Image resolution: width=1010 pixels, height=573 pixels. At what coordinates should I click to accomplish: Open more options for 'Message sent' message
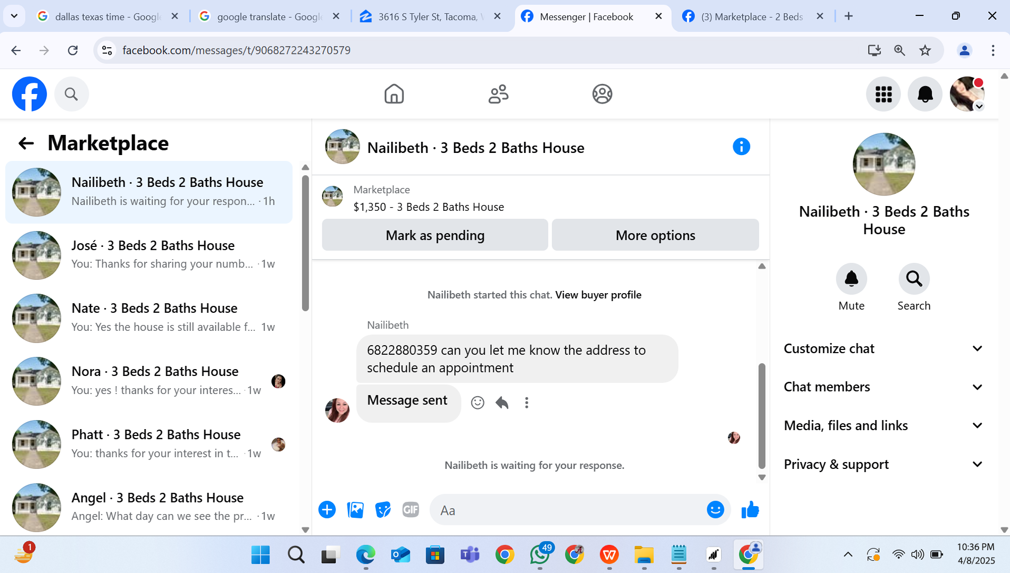(x=527, y=403)
